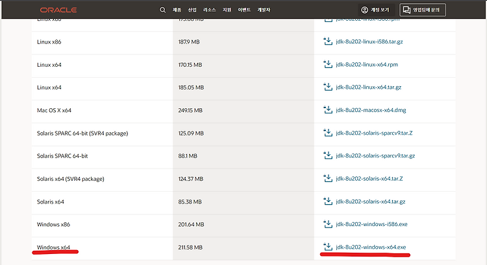
Task: Select the 249.15 MB file size
Action: click(x=190, y=110)
